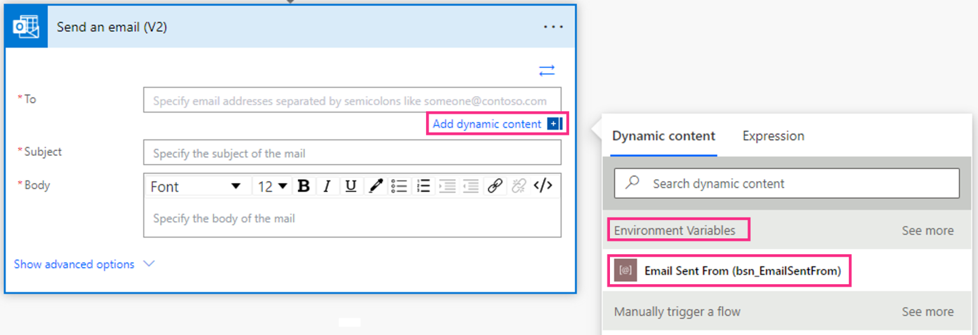The width and height of the screenshot is (978, 335).
Task: Toggle italic formatting in the Body toolbar
Action: coord(327,186)
